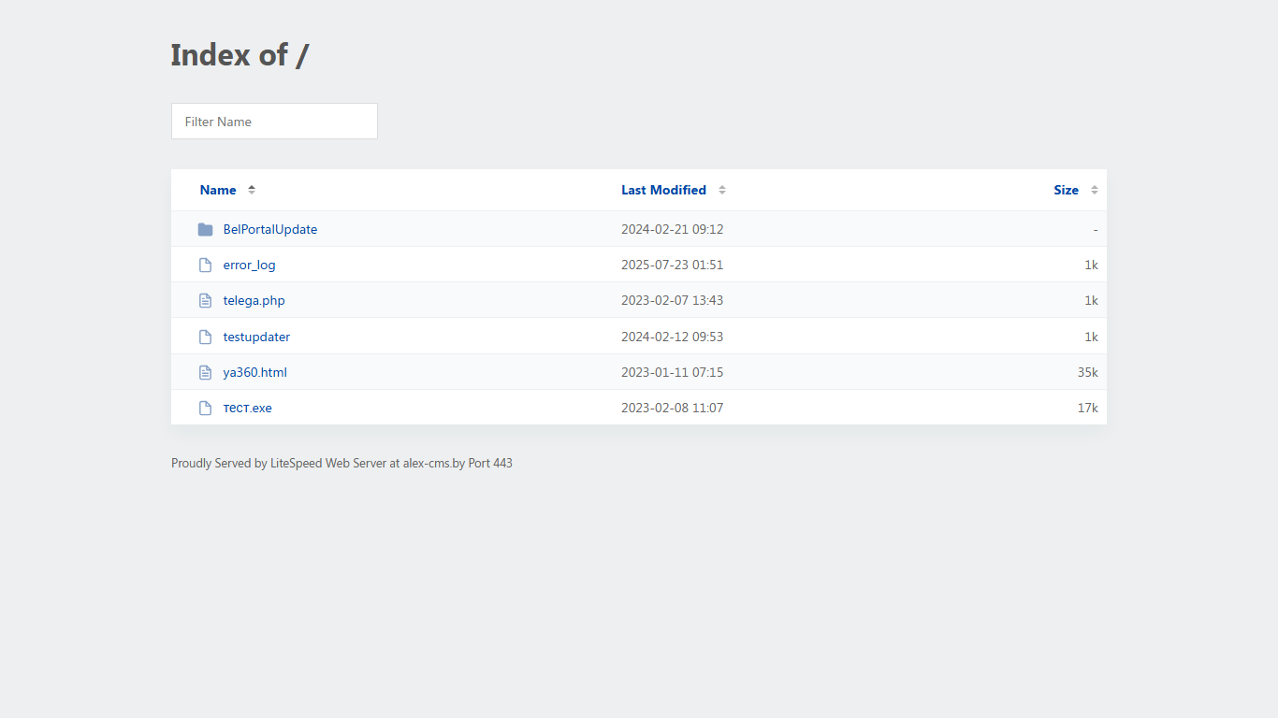This screenshot has width=1278, height=718.
Task: Click the ya360.html document icon
Action: (205, 372)
